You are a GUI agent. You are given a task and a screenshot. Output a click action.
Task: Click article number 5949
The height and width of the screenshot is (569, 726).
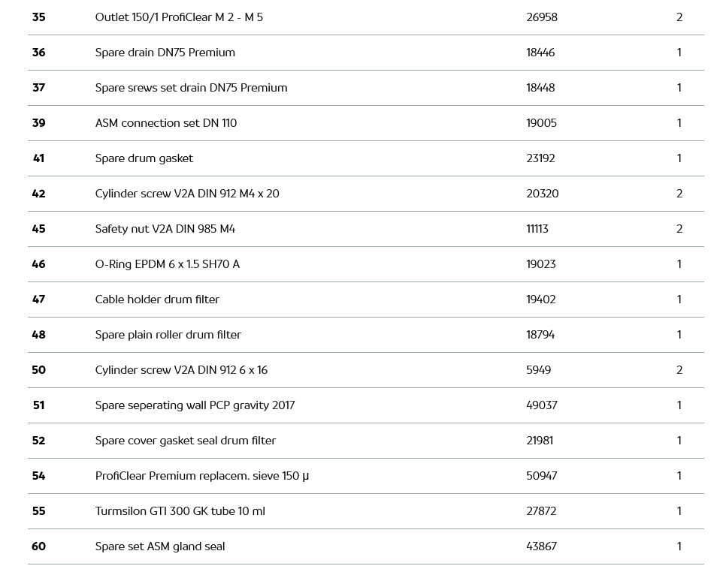pos(538,370)
